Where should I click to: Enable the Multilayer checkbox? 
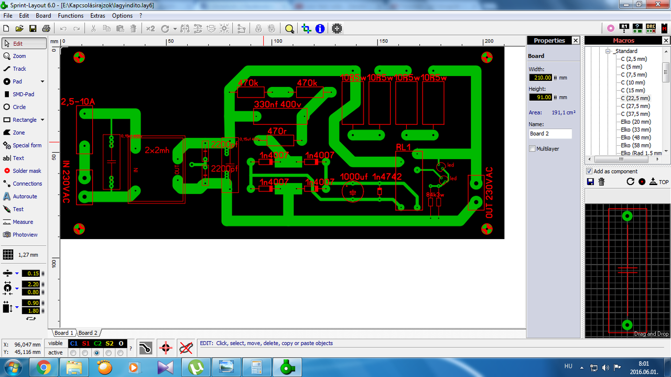[x=533, y=149]
